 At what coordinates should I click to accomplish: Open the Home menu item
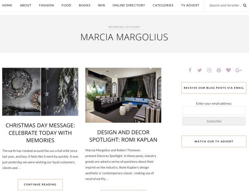(7, 5)
